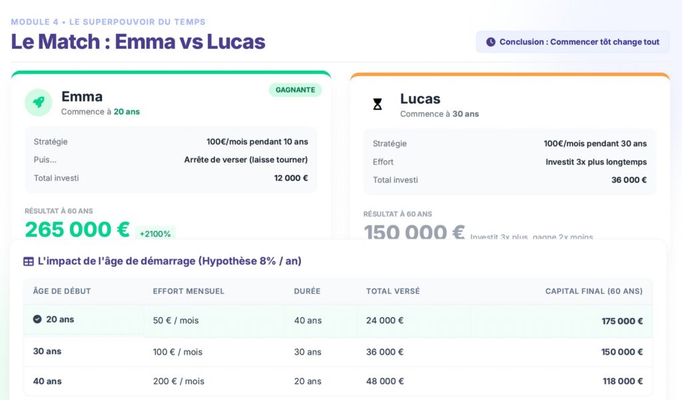Click the Conclusion: Commencer tôt change tout badge

(572, 42)
